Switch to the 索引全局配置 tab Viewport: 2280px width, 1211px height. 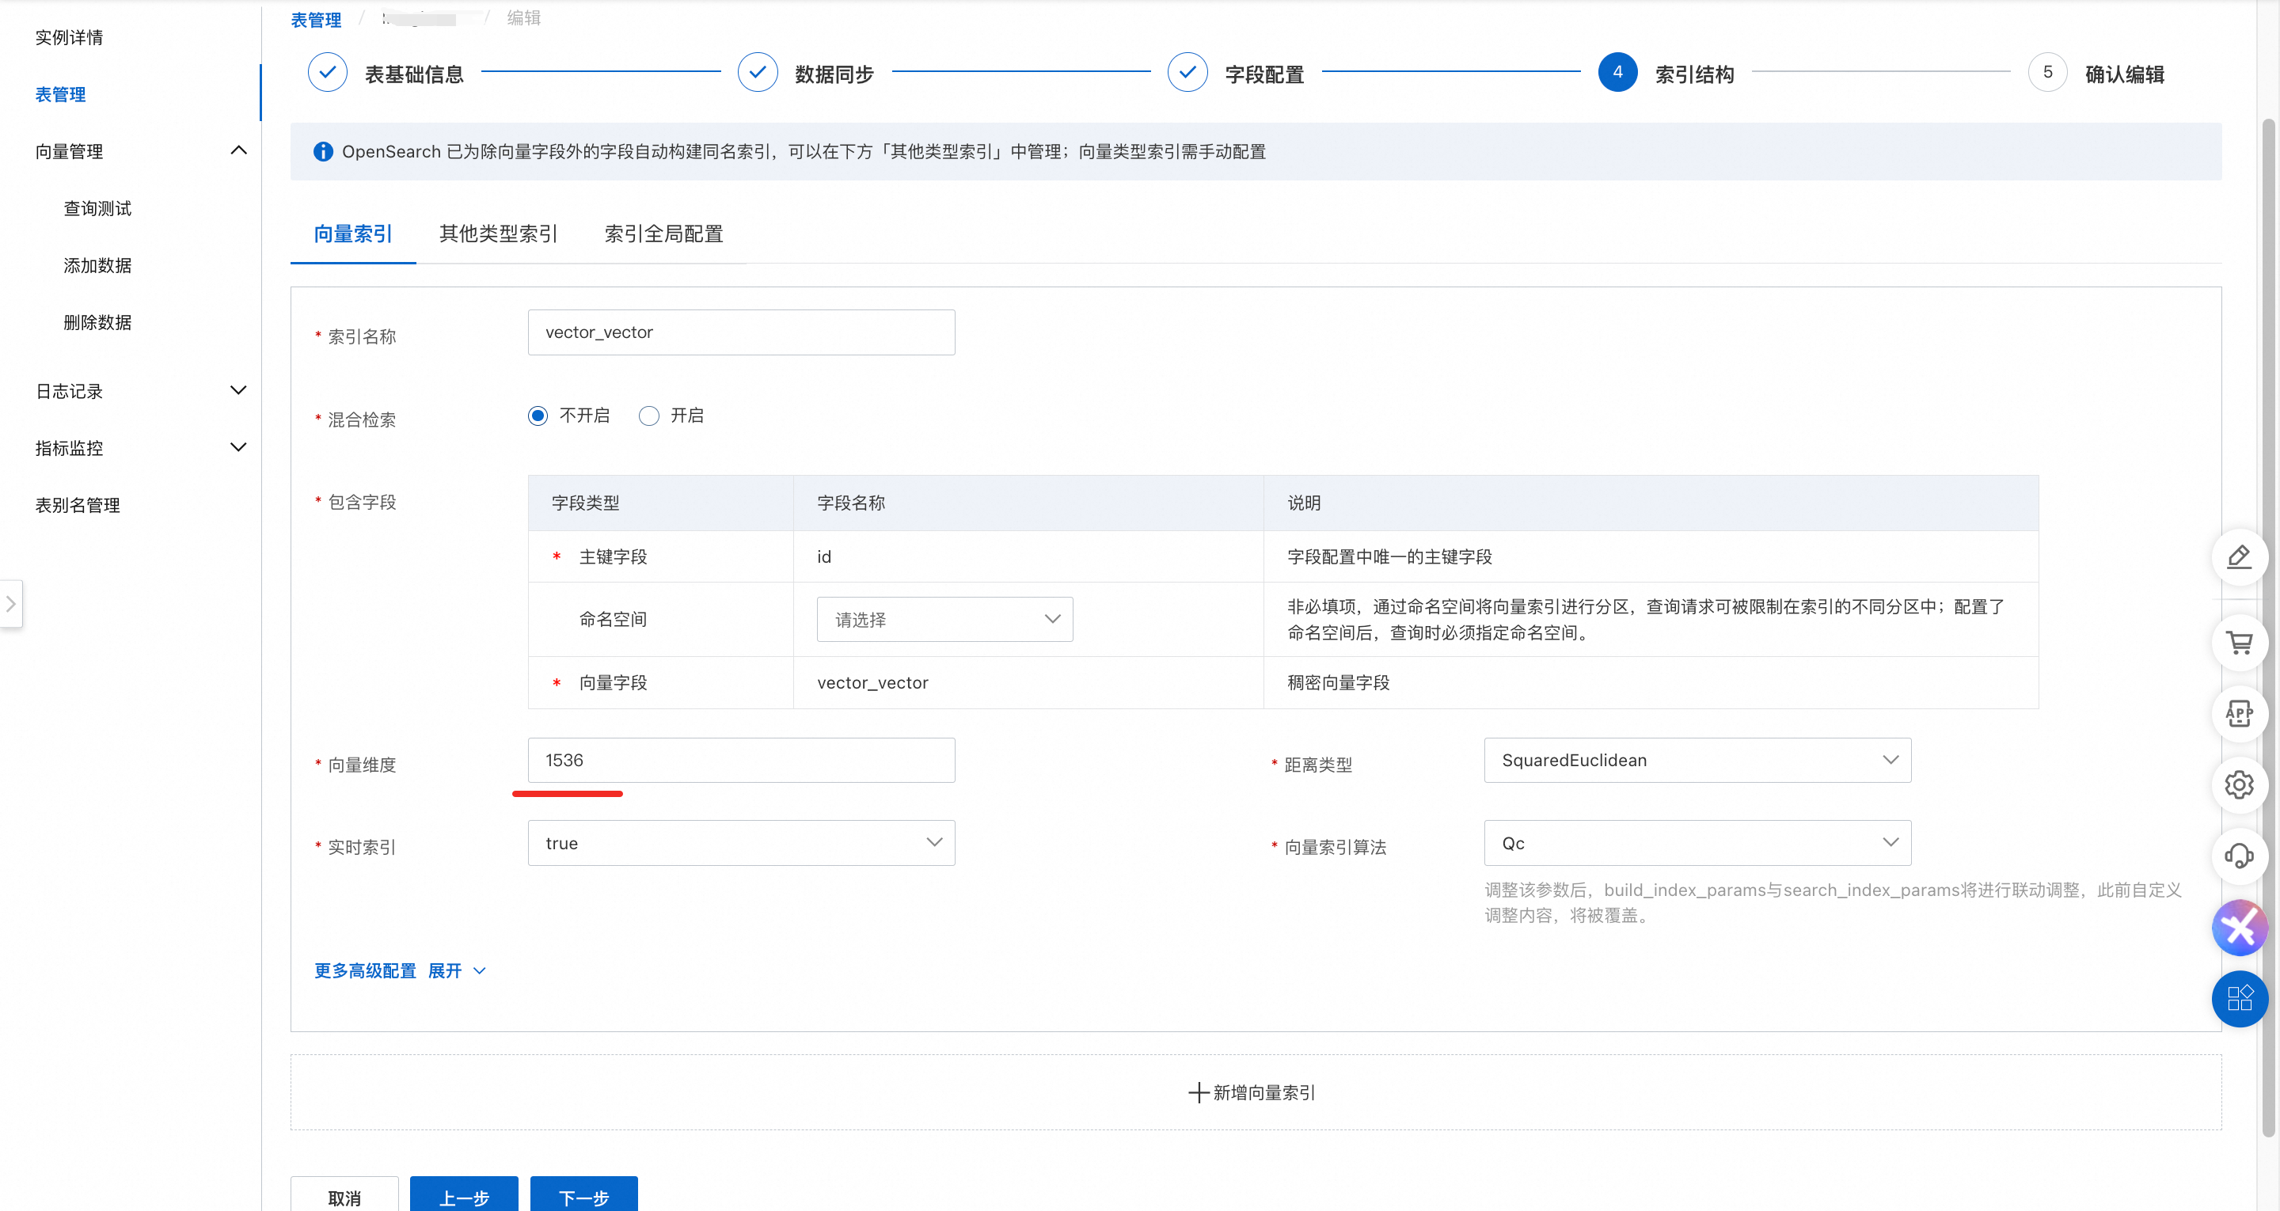point(664,233)
